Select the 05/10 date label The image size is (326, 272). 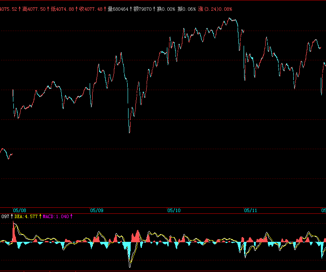coord(174,210)
